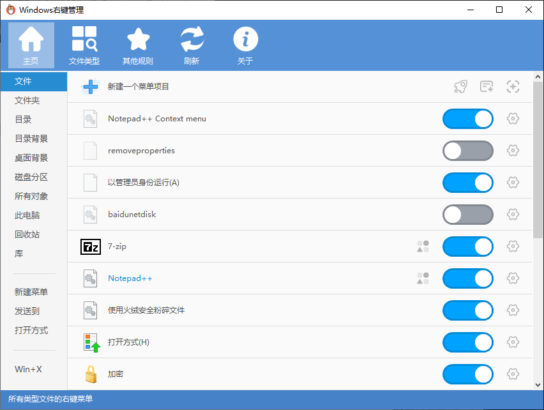Image resolution: width=544 pixels, height=410 pixels.
Task: Open settings gear for the blue Notepad++ row
Action: (x=513, y=278)
